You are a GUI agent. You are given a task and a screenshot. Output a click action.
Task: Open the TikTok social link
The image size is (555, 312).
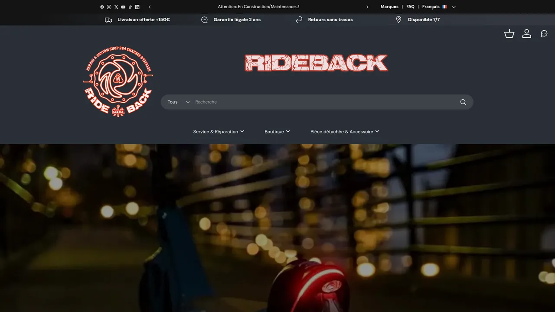pos(130,7)
